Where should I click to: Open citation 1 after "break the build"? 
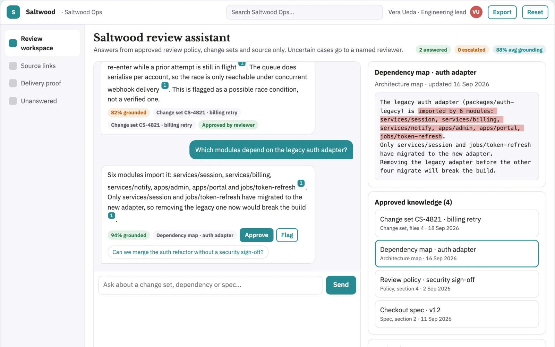(x=111, y=215)
